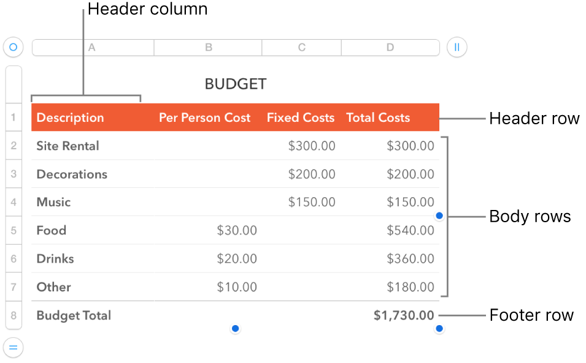Select row number 8 for the footer row
586x363 pixels.
pyautogui.click(x=13, y=315)
